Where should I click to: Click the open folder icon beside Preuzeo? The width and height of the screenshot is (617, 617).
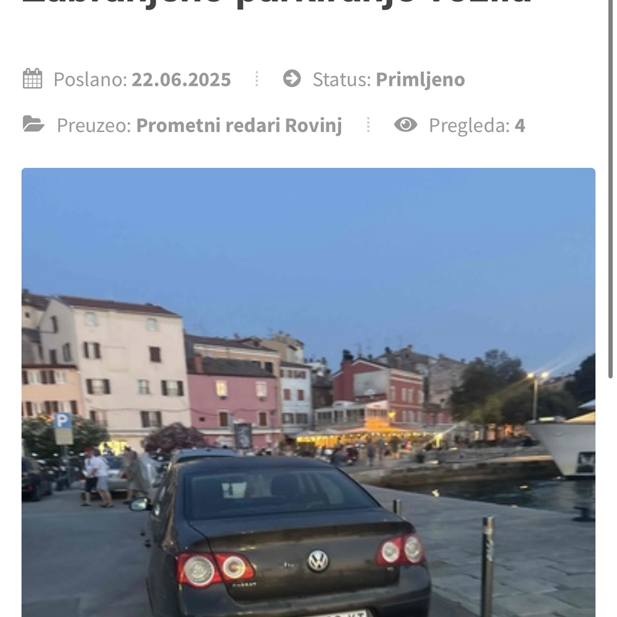33,124
